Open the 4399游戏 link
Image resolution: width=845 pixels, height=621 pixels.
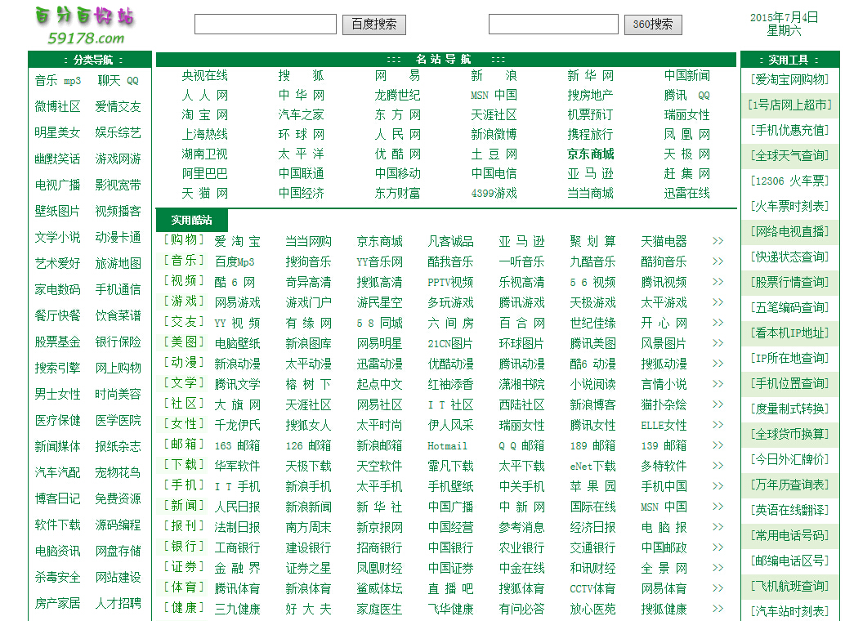(494, 193)
